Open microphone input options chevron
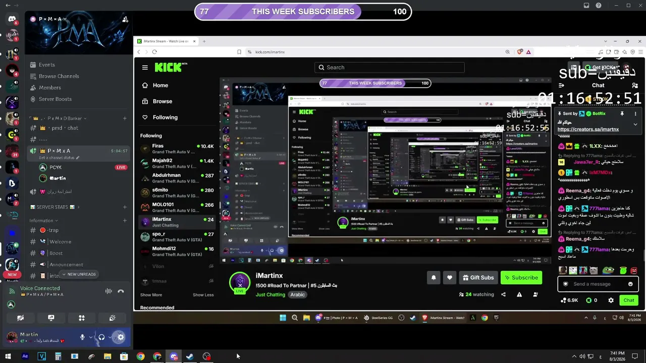This screenshot has height=363, width=646. [x=91, y=337]
